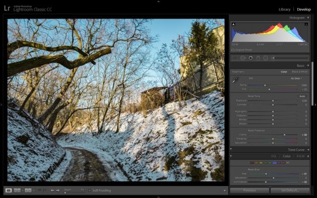317x198 pixels.
Task: Enable the Original Photo checkbox
Action: (x=233, y=50)
